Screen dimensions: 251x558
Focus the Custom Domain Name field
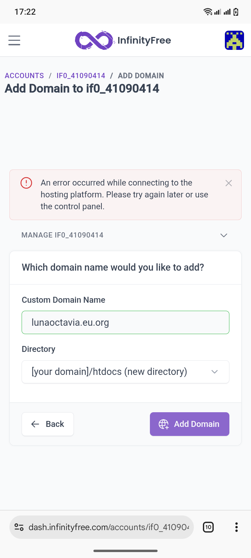pos(125,322)
